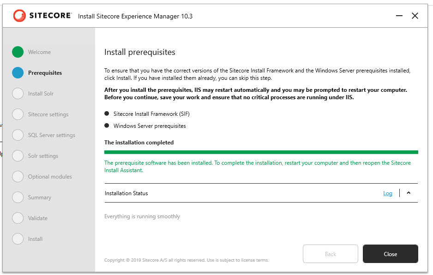Click the Summary step circle
This screenshot has height=275, width=433.
pos(18,197)
